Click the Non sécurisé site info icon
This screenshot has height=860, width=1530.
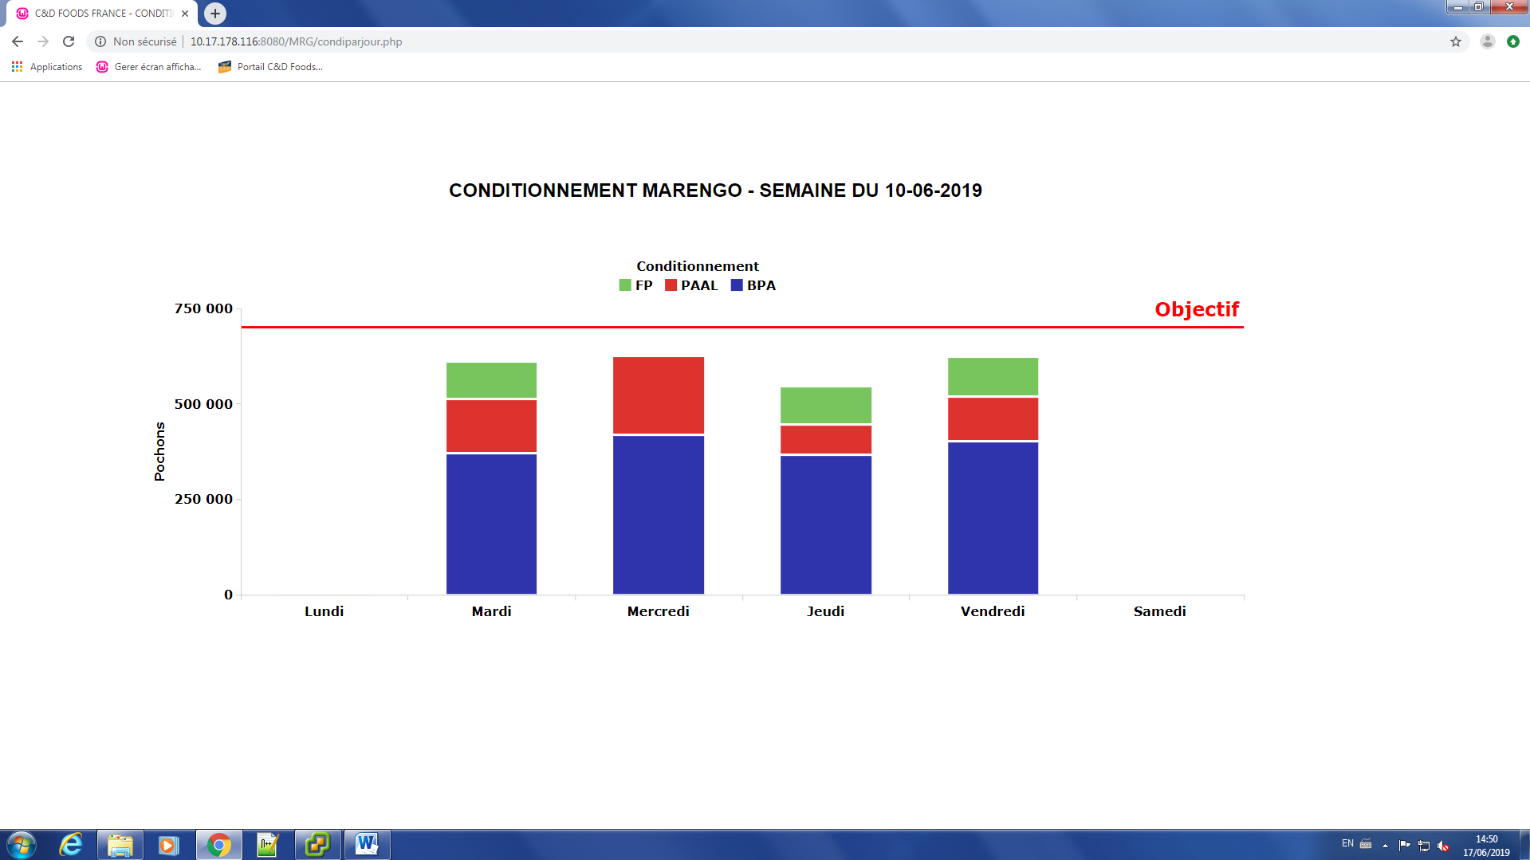click(100, 41)
